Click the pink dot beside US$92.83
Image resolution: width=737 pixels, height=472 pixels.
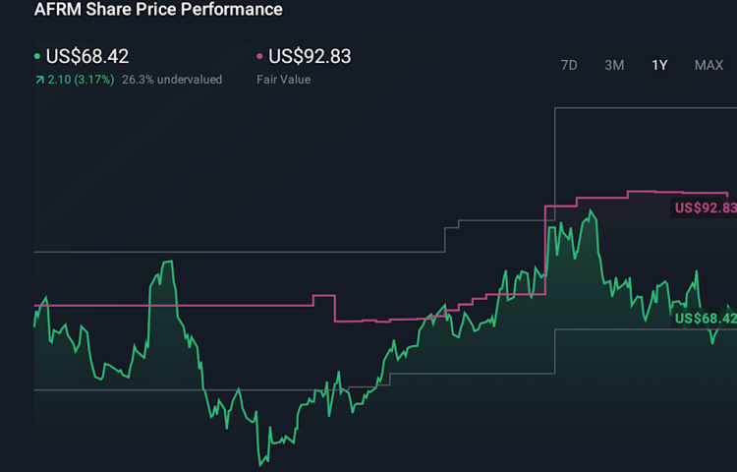(259, 57)
